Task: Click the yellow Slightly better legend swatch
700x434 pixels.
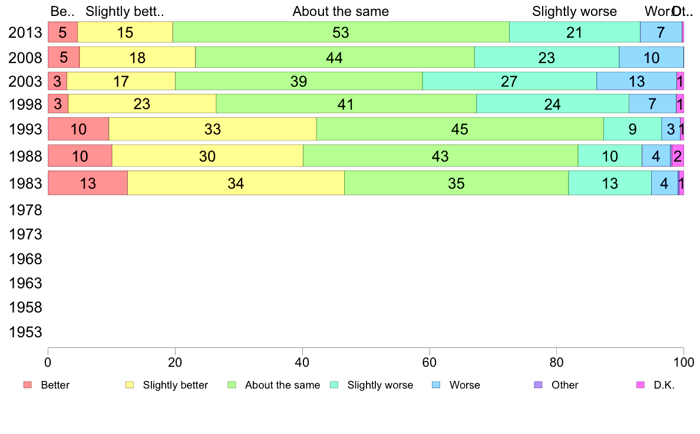Action: (130, 385)
